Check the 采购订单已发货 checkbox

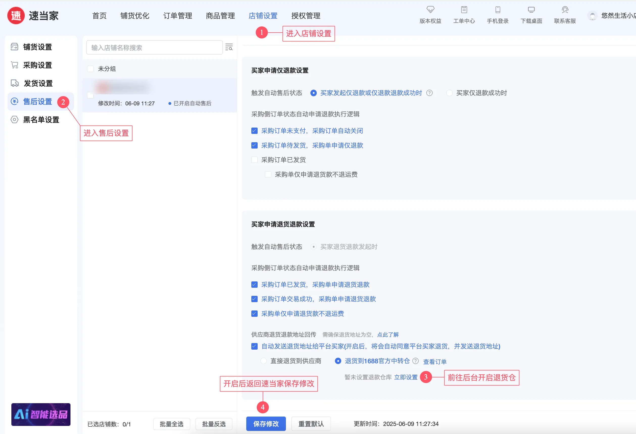point(254,160)
